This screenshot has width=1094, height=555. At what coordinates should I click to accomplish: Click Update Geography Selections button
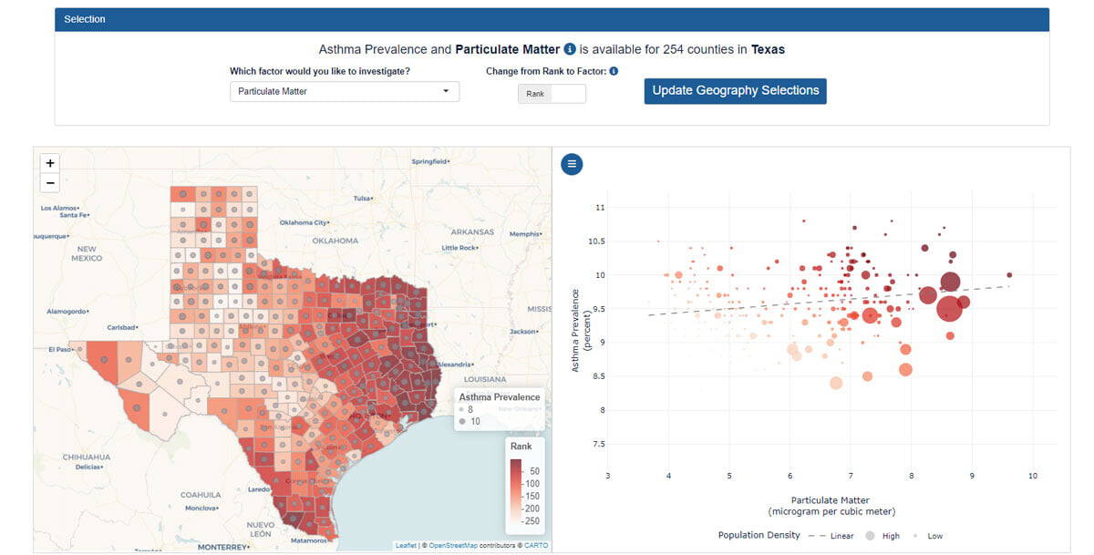[735, 90]
